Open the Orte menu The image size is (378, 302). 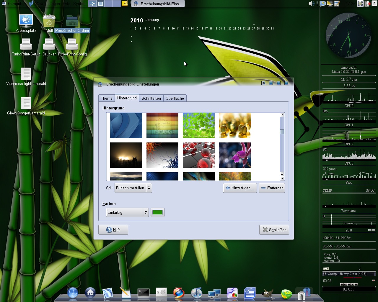click(x=67, y=4)
